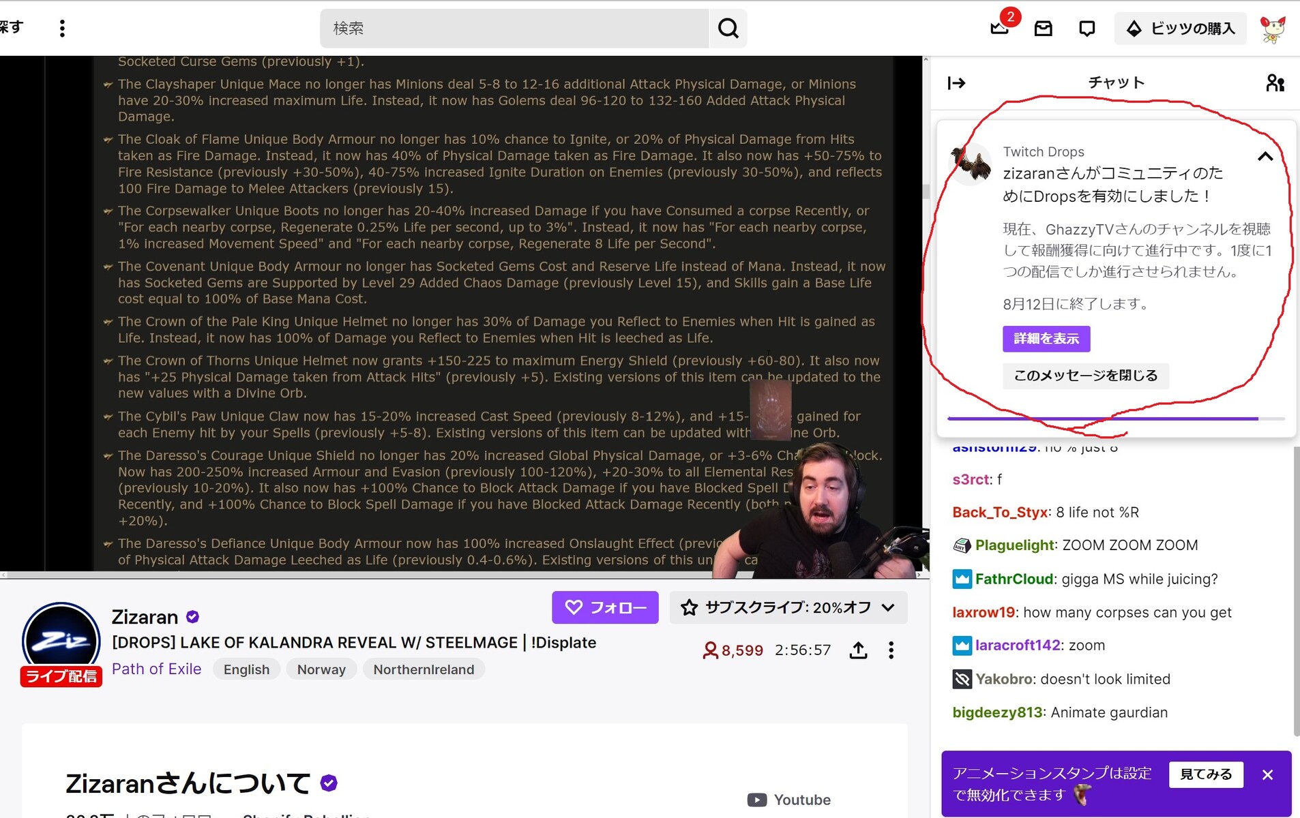Open the three-dot more menu in top bar
This screenshot has height=818, width=1300.
click(x=62, y=28)
